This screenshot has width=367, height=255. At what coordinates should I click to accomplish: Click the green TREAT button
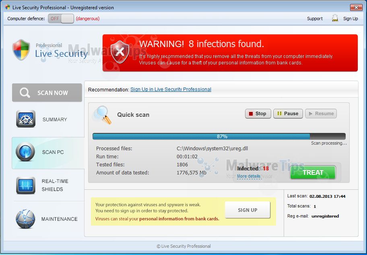click(x=313, y=172)
